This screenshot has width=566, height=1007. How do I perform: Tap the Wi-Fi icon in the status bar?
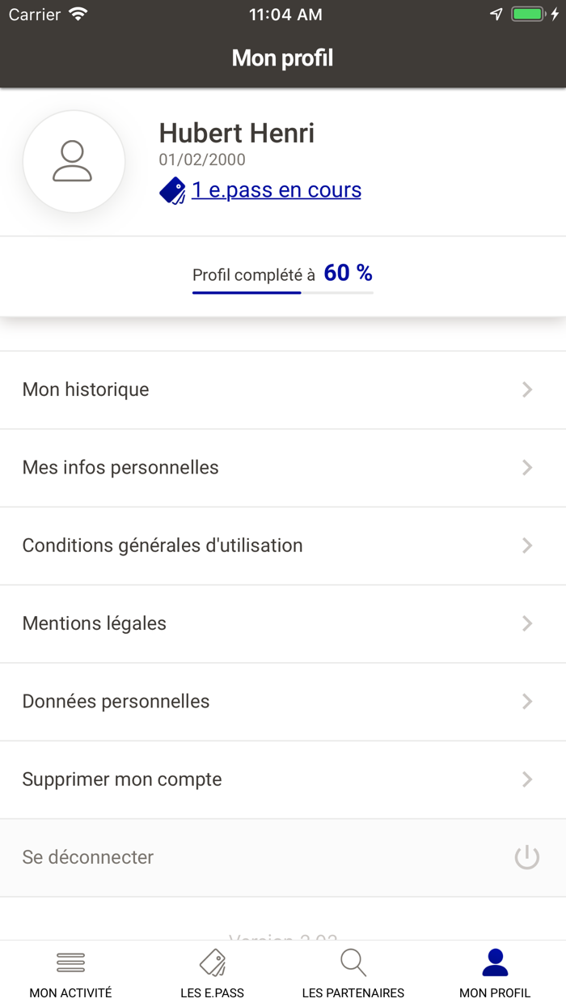click(77, 13)
